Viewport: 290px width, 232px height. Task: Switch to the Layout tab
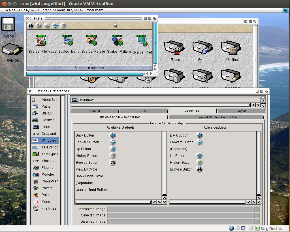241,111
